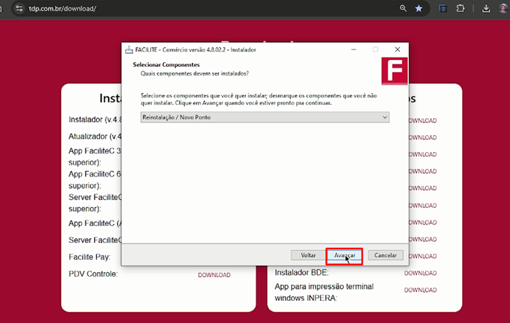Open the browser profile avatar
Image resolution: width=510 pixels, height=323 pixels.
point(503,8)
